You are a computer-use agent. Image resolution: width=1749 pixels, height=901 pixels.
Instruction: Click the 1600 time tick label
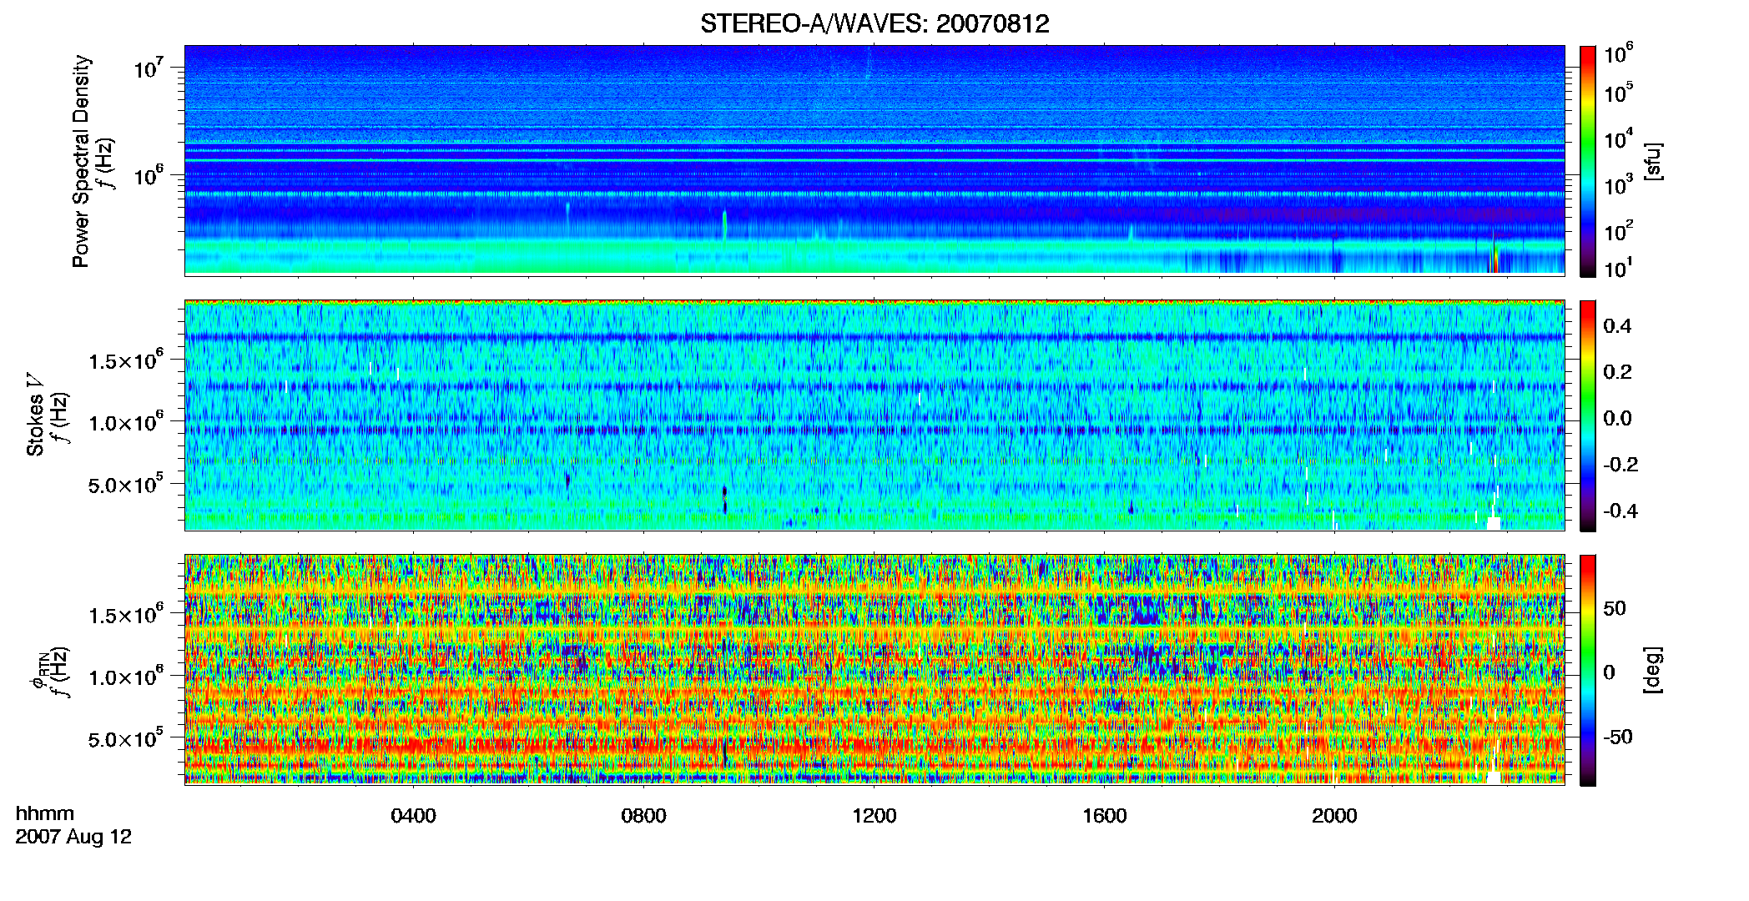1104,815
